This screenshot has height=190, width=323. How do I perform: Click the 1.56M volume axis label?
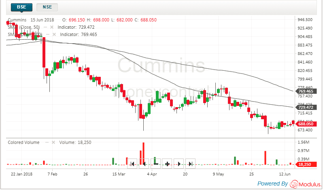303,142
